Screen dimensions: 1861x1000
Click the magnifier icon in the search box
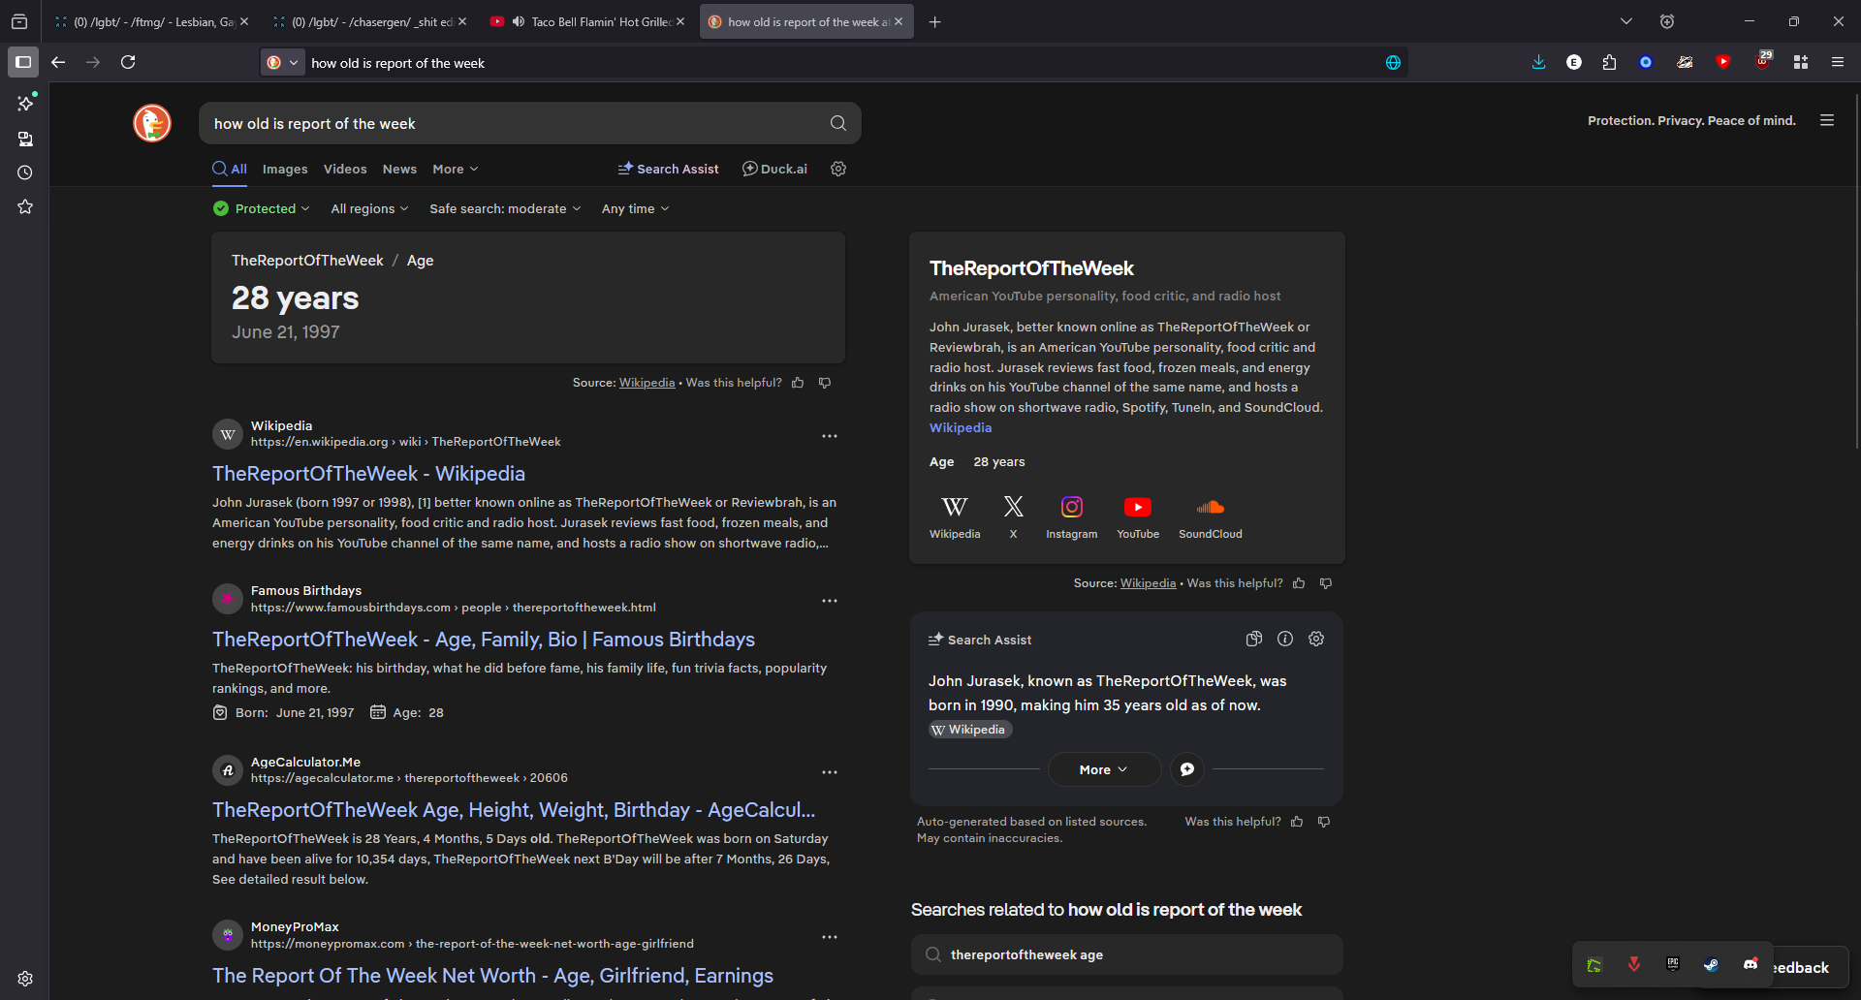tap(838, 123)
